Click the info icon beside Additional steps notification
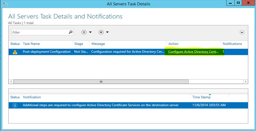The height and width of the screenshot is (131, 256). pyautogui.click(x=15, y=105)
